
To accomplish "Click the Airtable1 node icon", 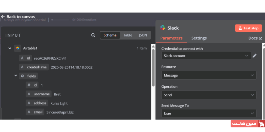I will (18, 48).
